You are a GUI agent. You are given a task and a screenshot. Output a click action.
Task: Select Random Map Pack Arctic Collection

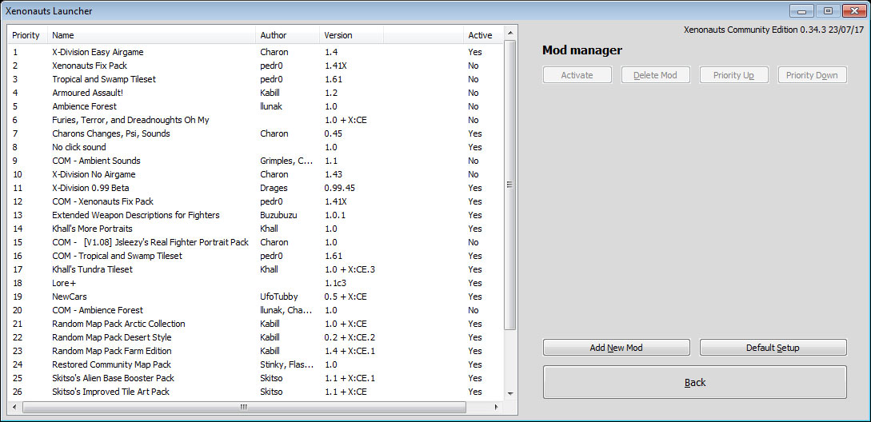255,324
